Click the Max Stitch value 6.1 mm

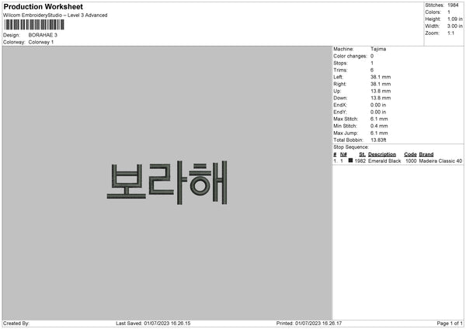(379, 119)
